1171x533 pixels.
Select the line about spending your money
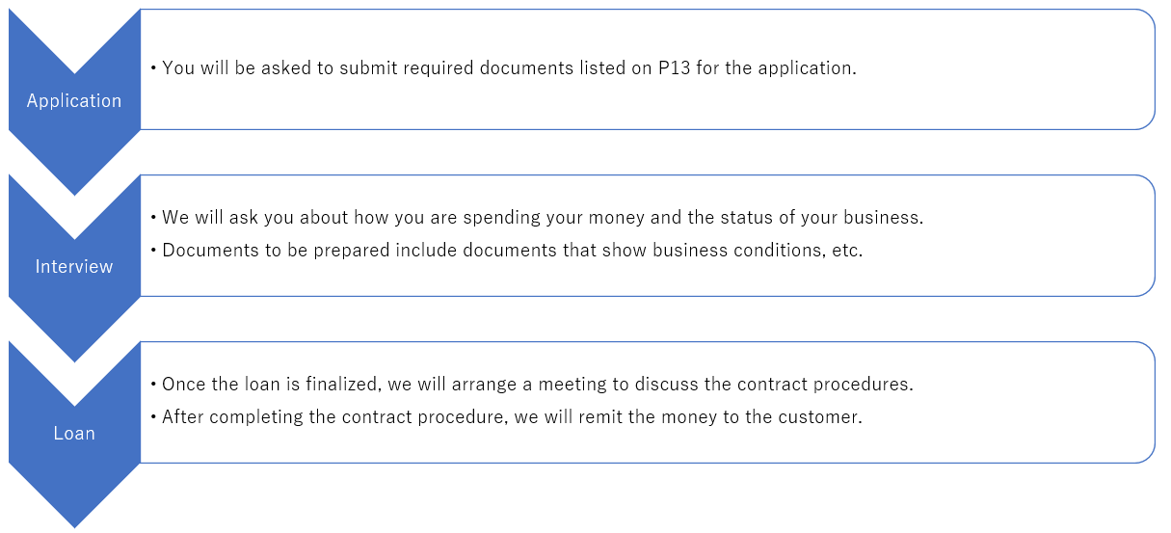(537, 218)
